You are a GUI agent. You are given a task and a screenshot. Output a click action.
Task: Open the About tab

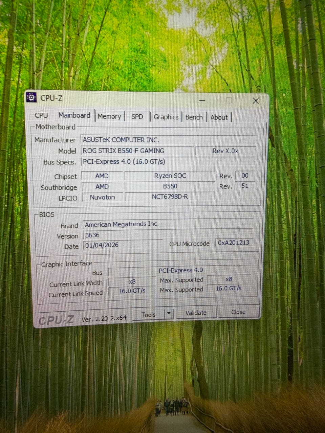[x=219, y=117]
